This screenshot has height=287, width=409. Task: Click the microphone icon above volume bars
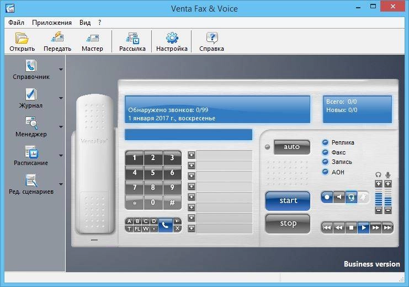388,175
